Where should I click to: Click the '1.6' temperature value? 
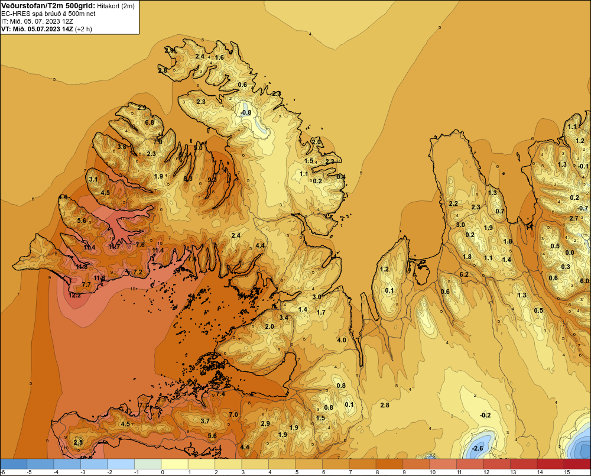coord(219,57)
